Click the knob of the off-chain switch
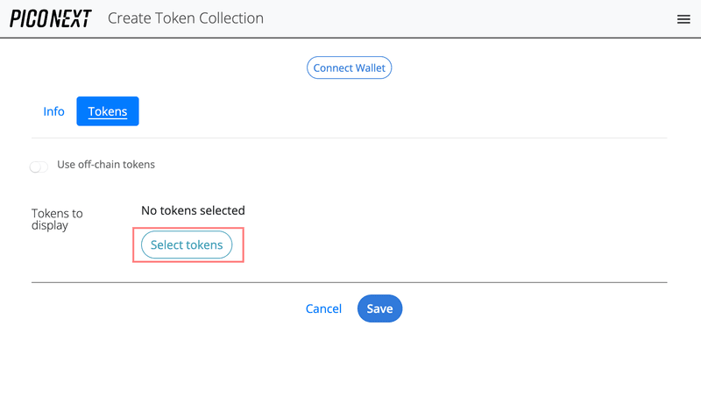 [34, 167]
